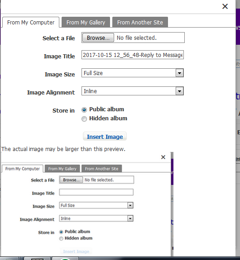Click the Insert Image button
This screenshot has height=260, width=240.
(x=105, y=137)
